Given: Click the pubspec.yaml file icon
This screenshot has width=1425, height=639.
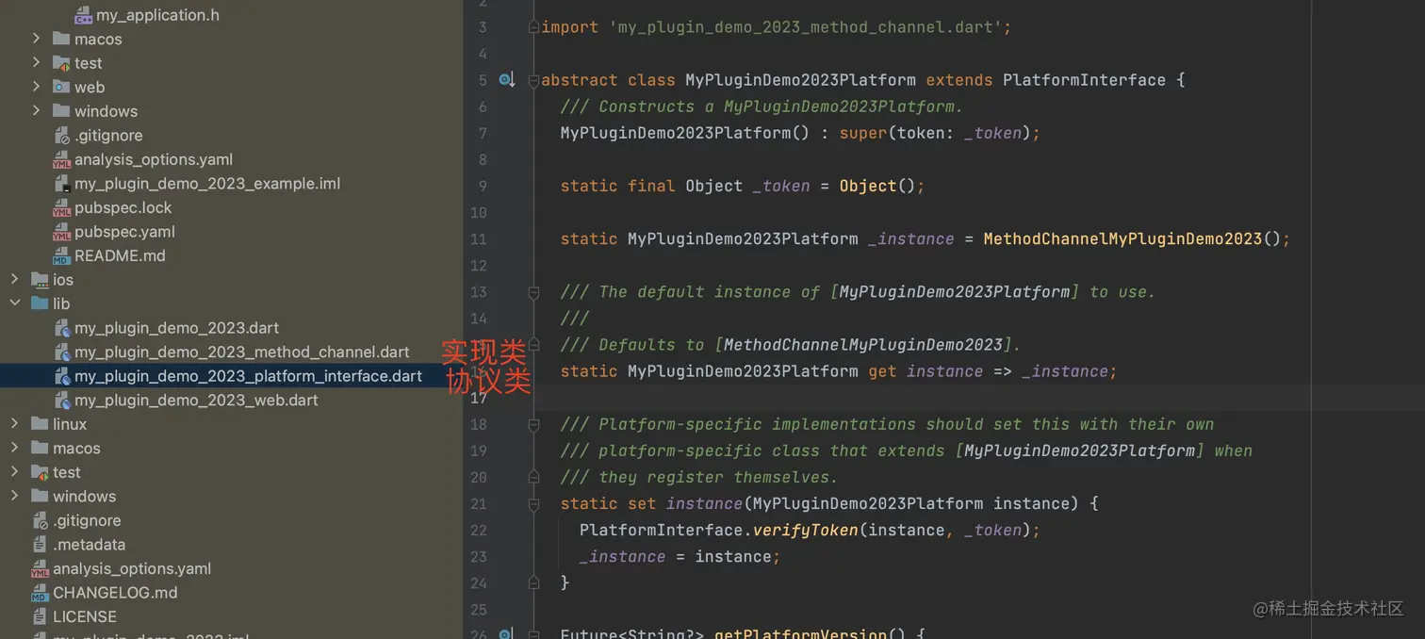Looking at the screenshot, I should coord(61,231).
